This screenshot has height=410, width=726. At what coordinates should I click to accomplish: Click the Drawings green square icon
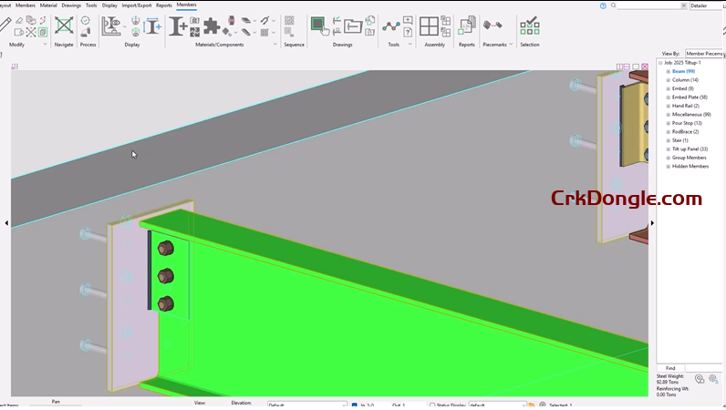317,25
